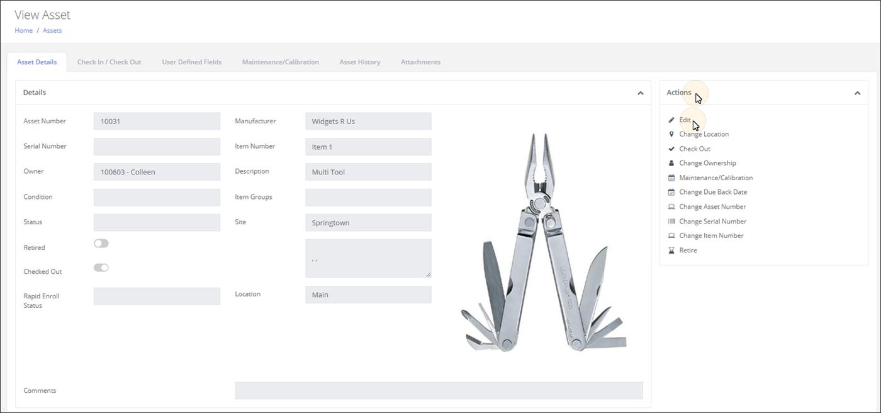Click the Asset Number field showing 10031
This screenshot has height=413, width=881.
coord(157,121)
